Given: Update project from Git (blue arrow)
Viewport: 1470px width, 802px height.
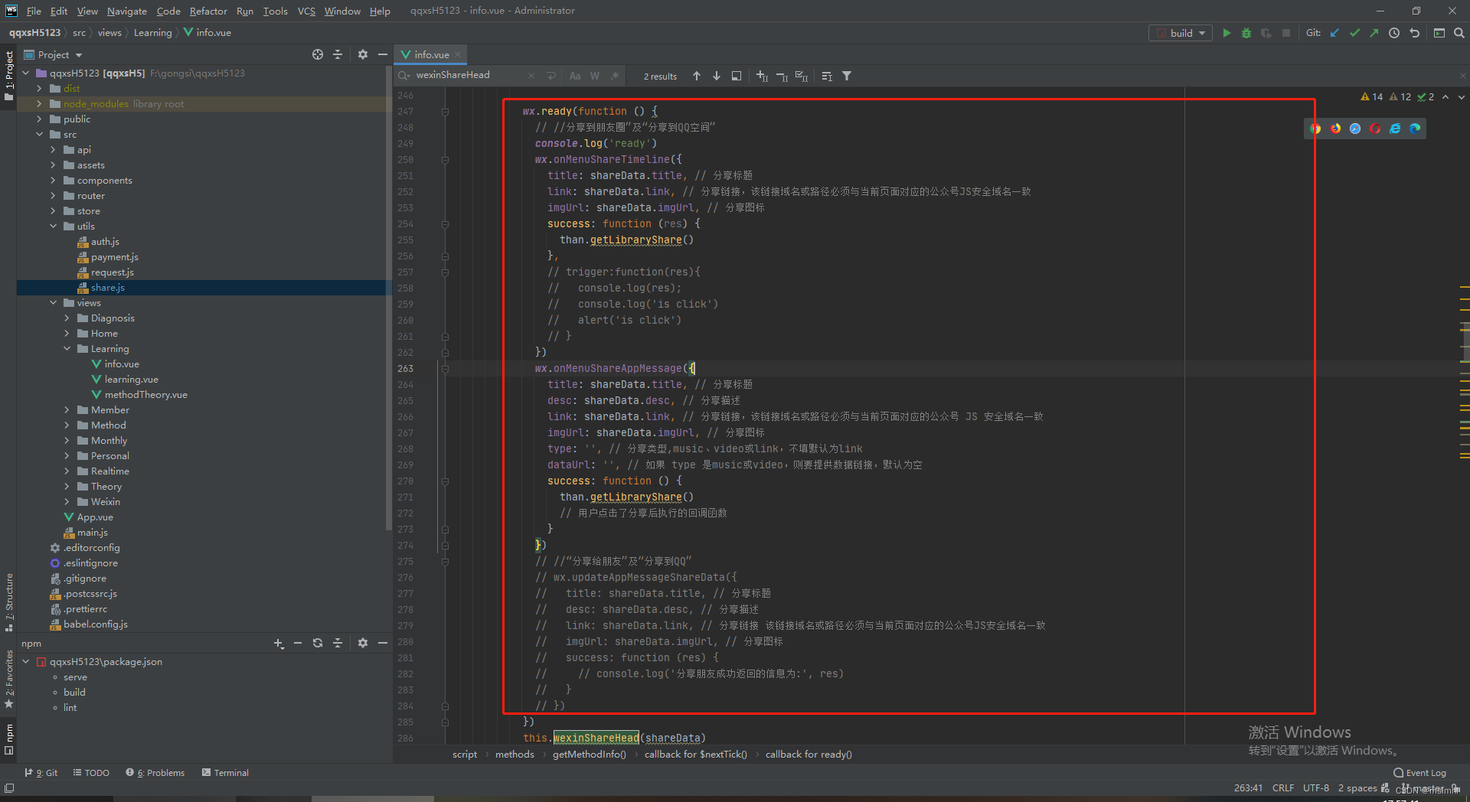Looking at the screenshot, I should coord(1334,33).
